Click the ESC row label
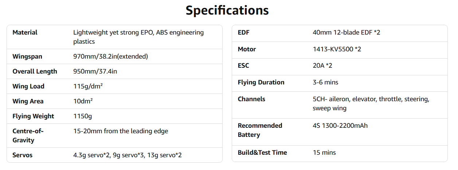This screenshot has width=458, height=170. (x=243, y=66)
